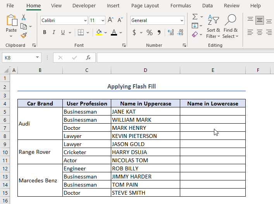Screen dimensions: 274x204
Task: Expand the General number format dropdown
Action: (x=182, y=20)
